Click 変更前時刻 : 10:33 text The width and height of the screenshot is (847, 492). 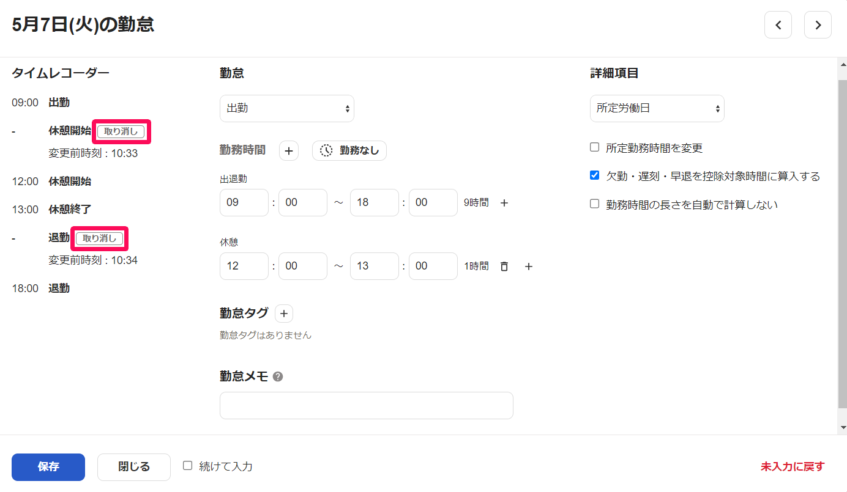[93, 153]
